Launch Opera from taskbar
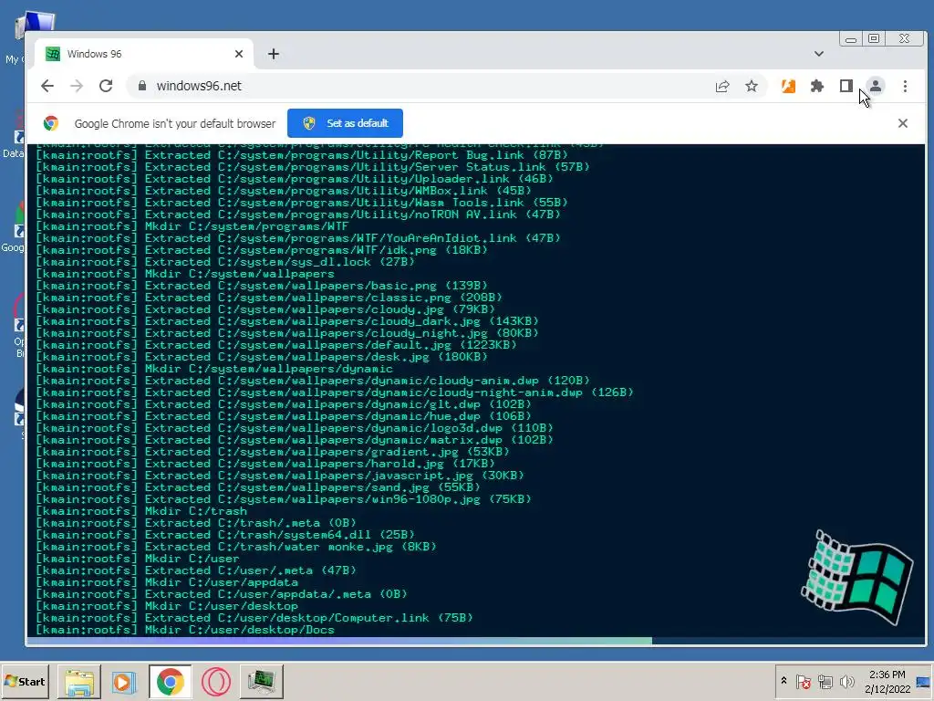934x701 pixels. (215, 681)
